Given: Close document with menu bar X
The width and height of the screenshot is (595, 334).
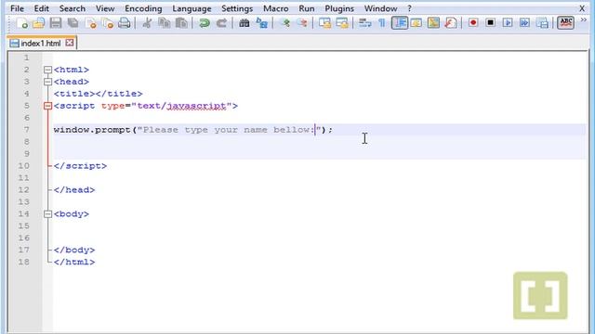Looking at the screenshot, I should (582, 8).
